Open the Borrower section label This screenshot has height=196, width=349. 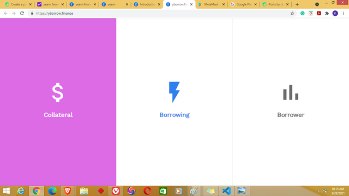click(x=291, y=115)
